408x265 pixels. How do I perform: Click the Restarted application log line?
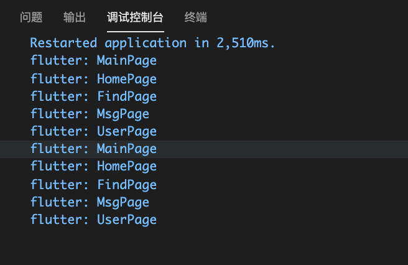click(152, 43)
